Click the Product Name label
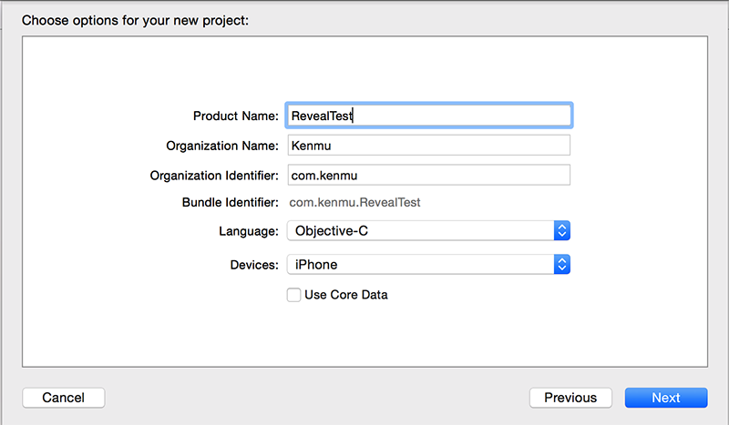 (x=236, y=116)
